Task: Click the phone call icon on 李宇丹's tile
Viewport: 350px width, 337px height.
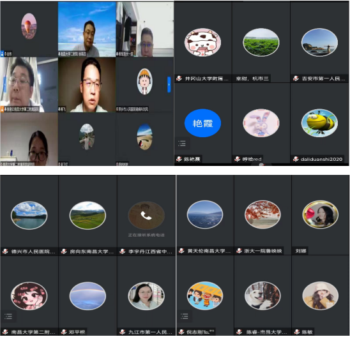Action: point(146,216)
